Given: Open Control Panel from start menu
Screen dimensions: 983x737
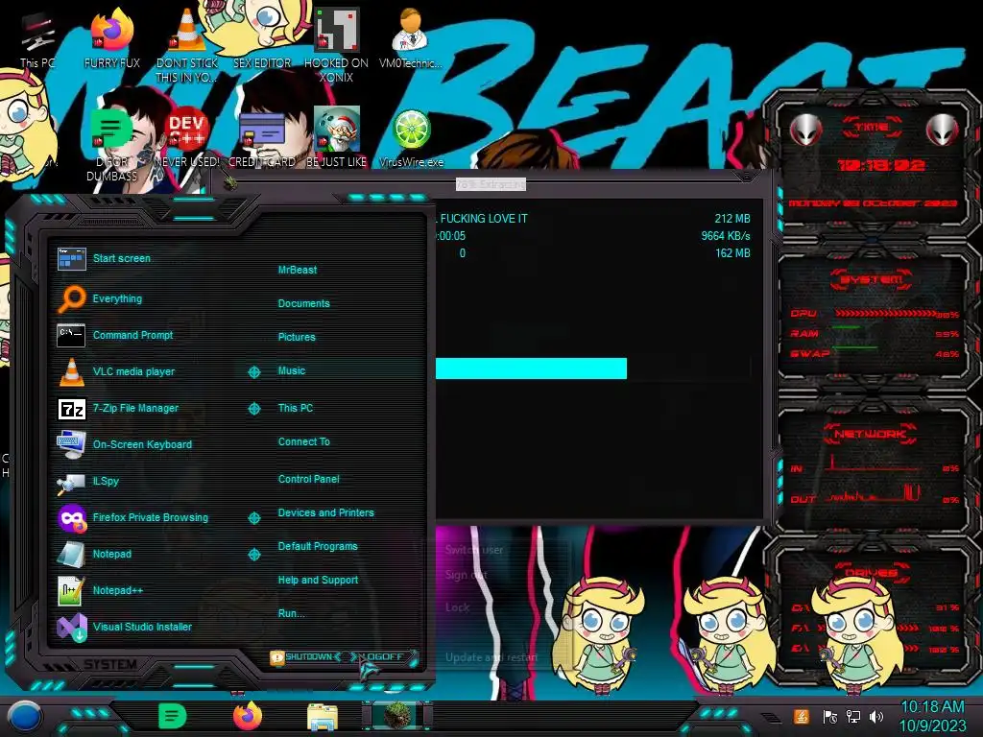Looking at the screenshot, I should point(308,479).
